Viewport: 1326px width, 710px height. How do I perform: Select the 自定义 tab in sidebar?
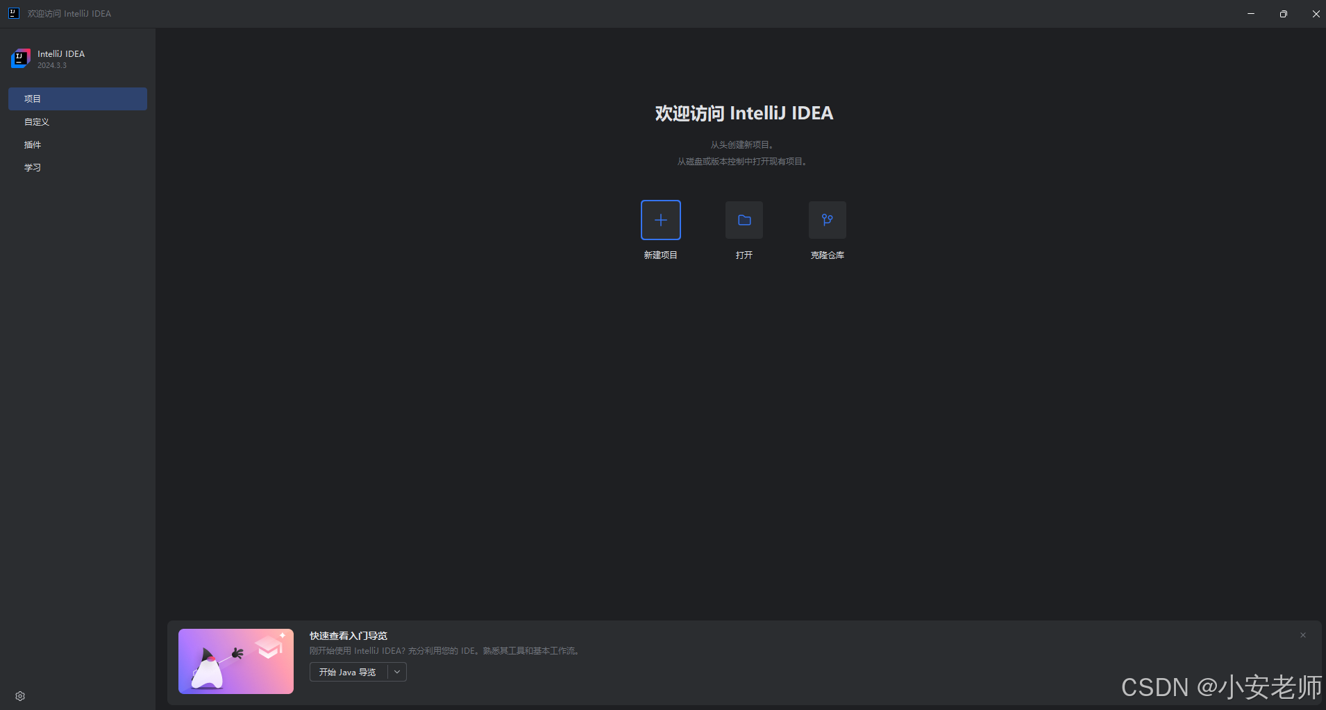pos(78,121)
